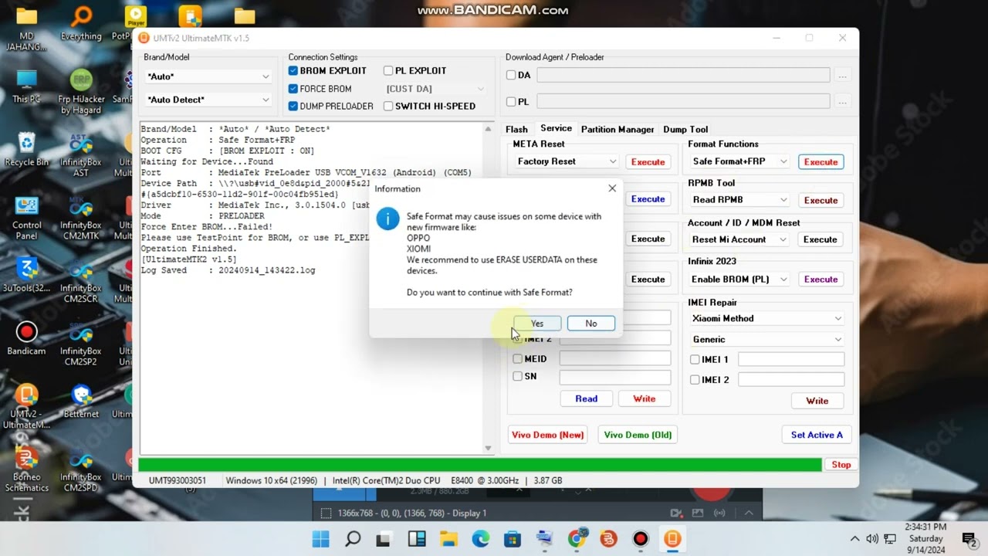The image size is (988, 556).
Task: Click the IMEI 1 input field
Action: point(791,359)
